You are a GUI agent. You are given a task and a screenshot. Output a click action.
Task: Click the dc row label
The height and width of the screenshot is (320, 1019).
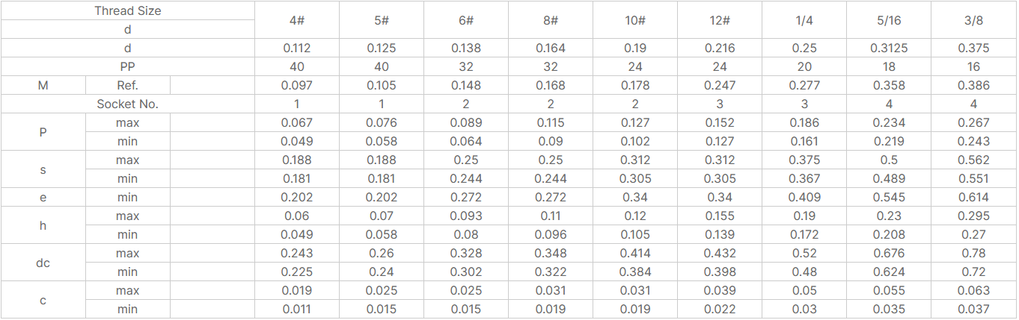(43, 263)
